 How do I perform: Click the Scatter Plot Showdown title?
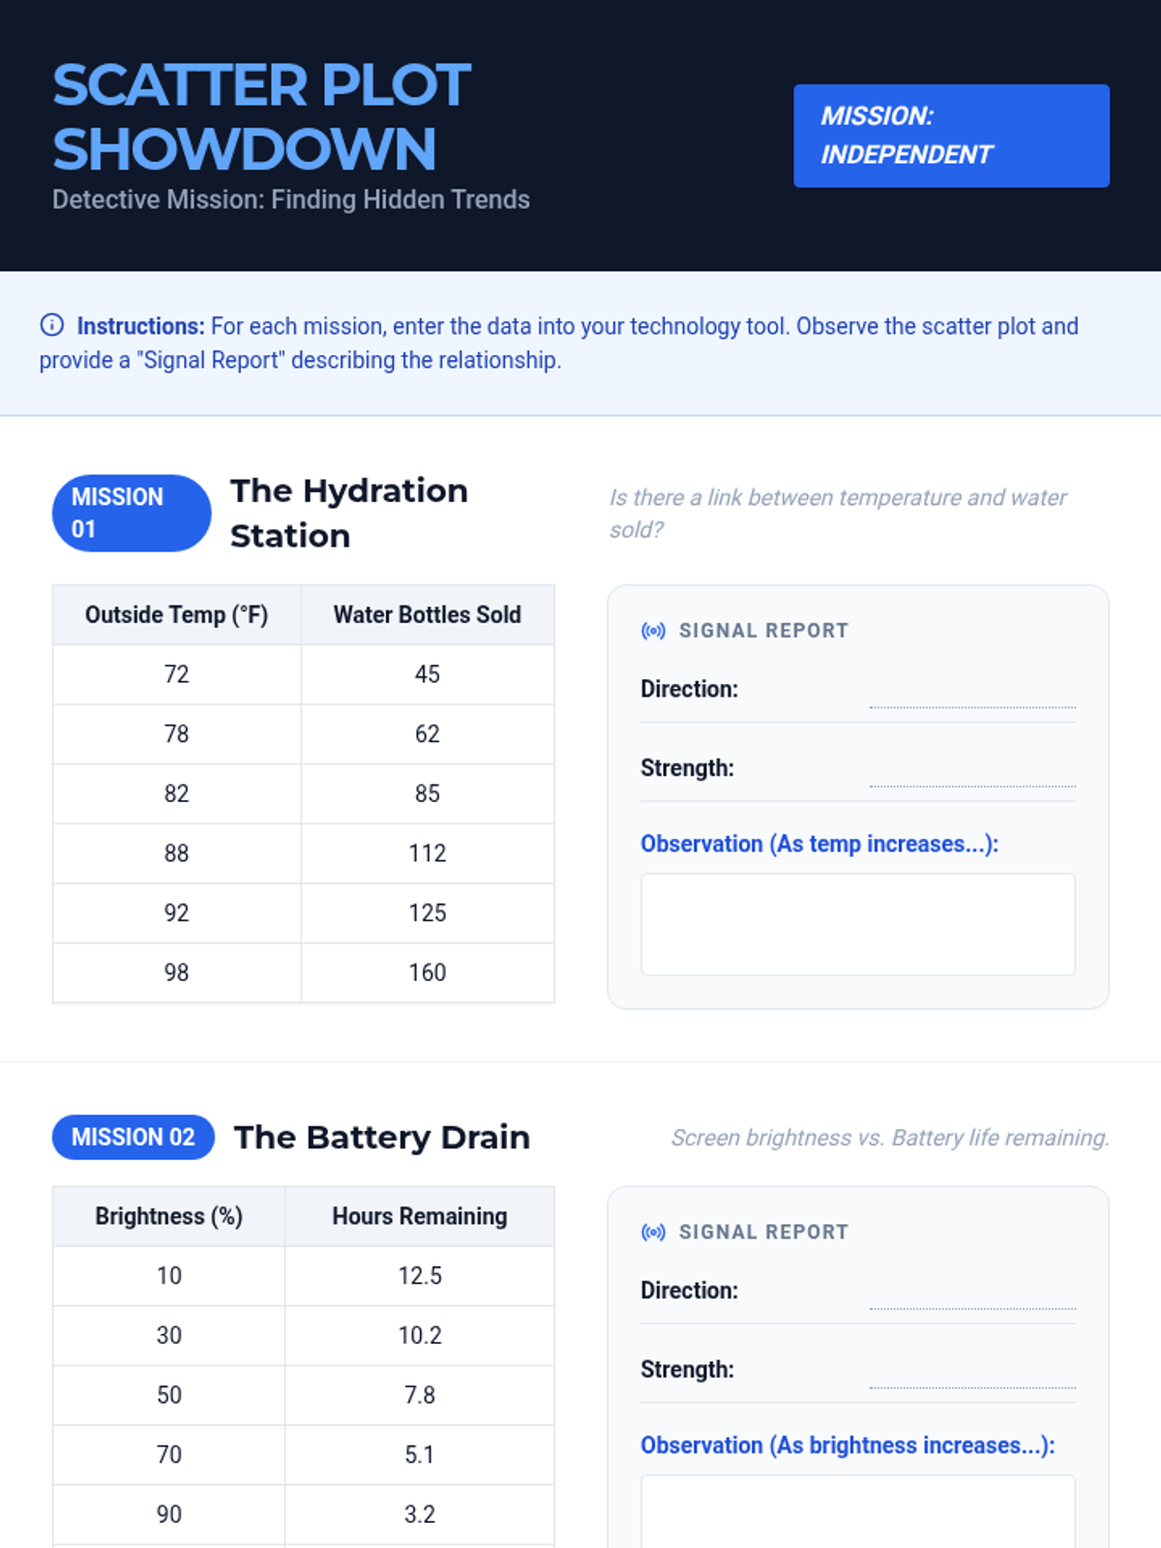[x=261, y=116]
